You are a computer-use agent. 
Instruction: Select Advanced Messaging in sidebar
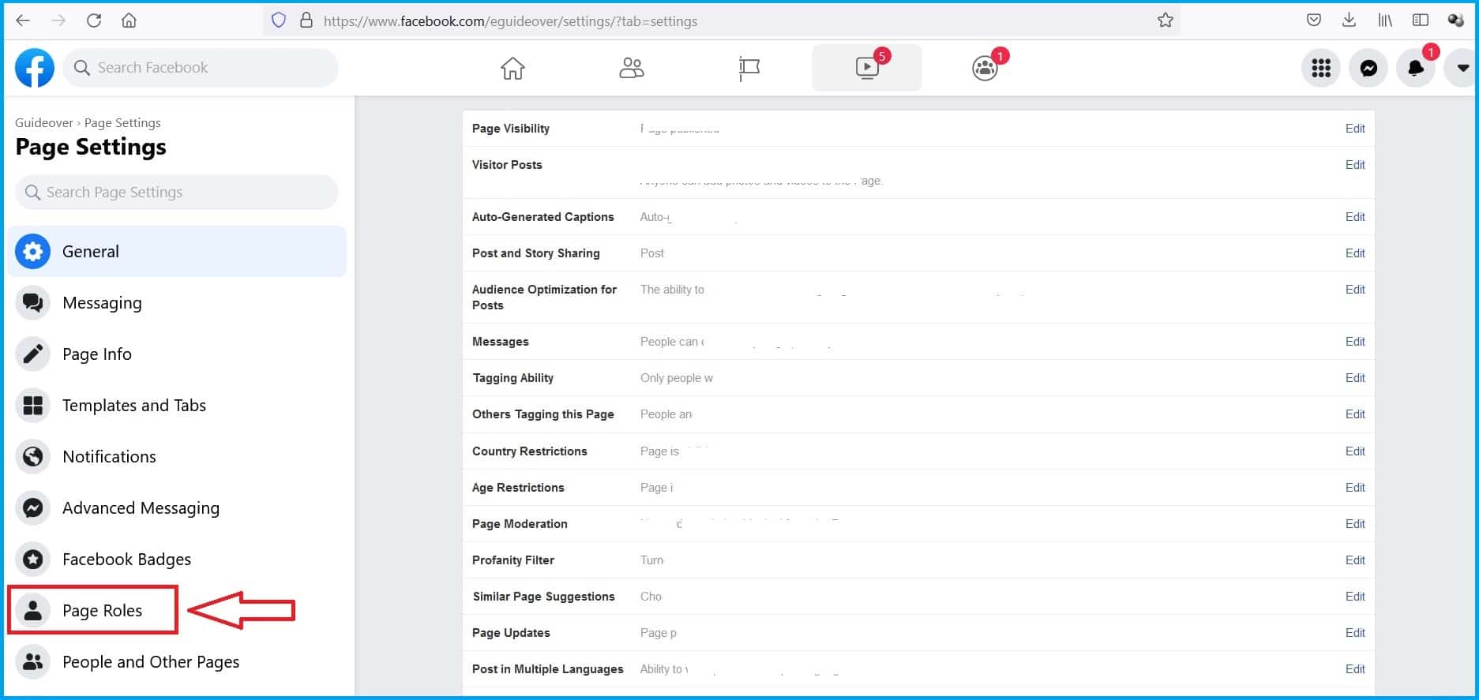coord(177,507)
